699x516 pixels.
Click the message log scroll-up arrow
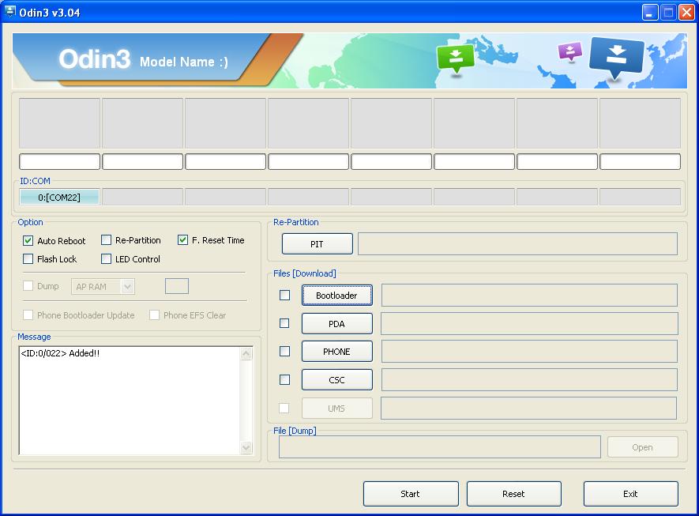pyautogui.click(x=246, y=354)
